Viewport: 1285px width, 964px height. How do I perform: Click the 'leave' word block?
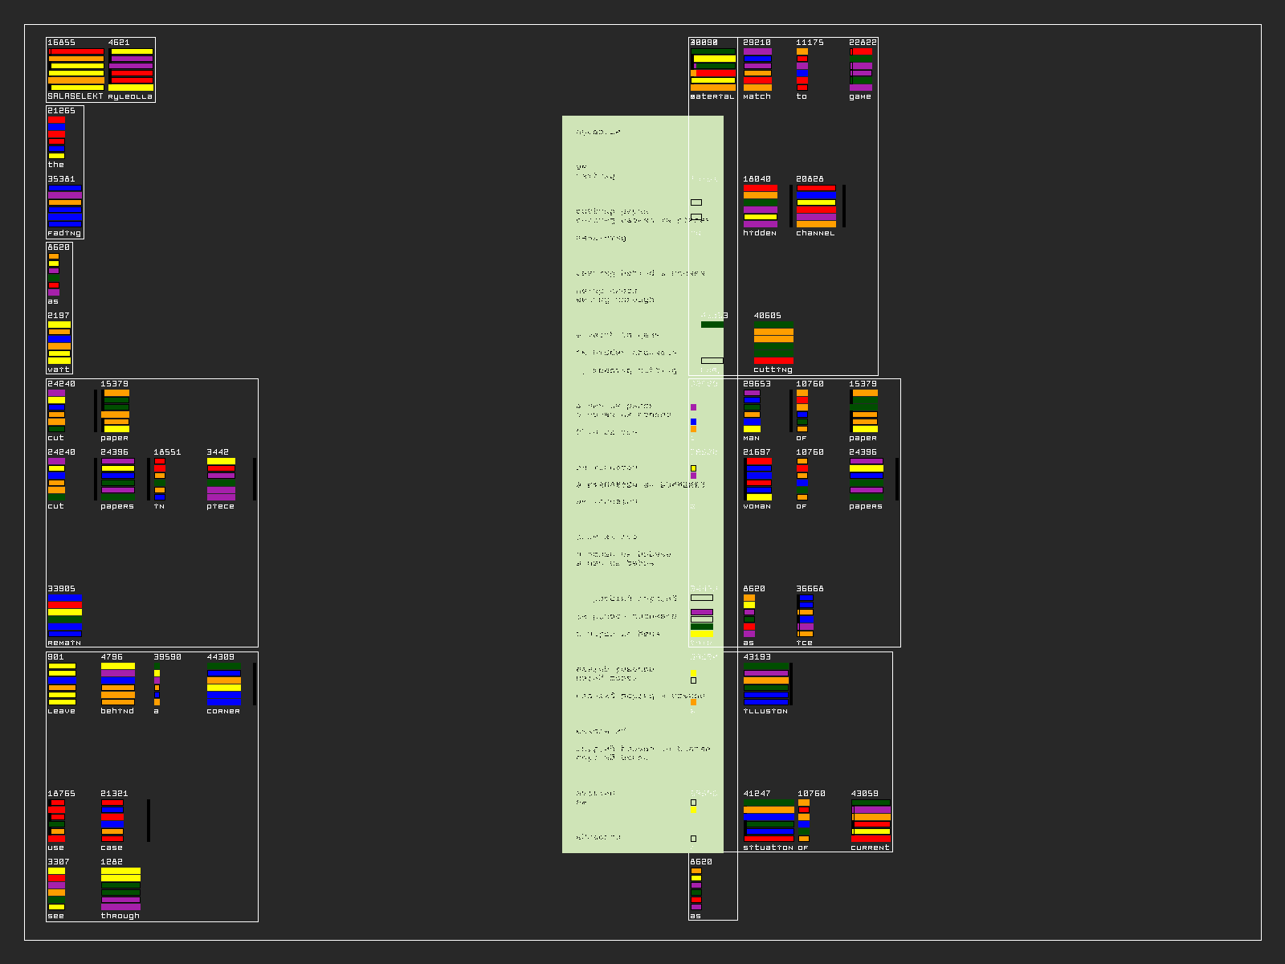(62, 684)
